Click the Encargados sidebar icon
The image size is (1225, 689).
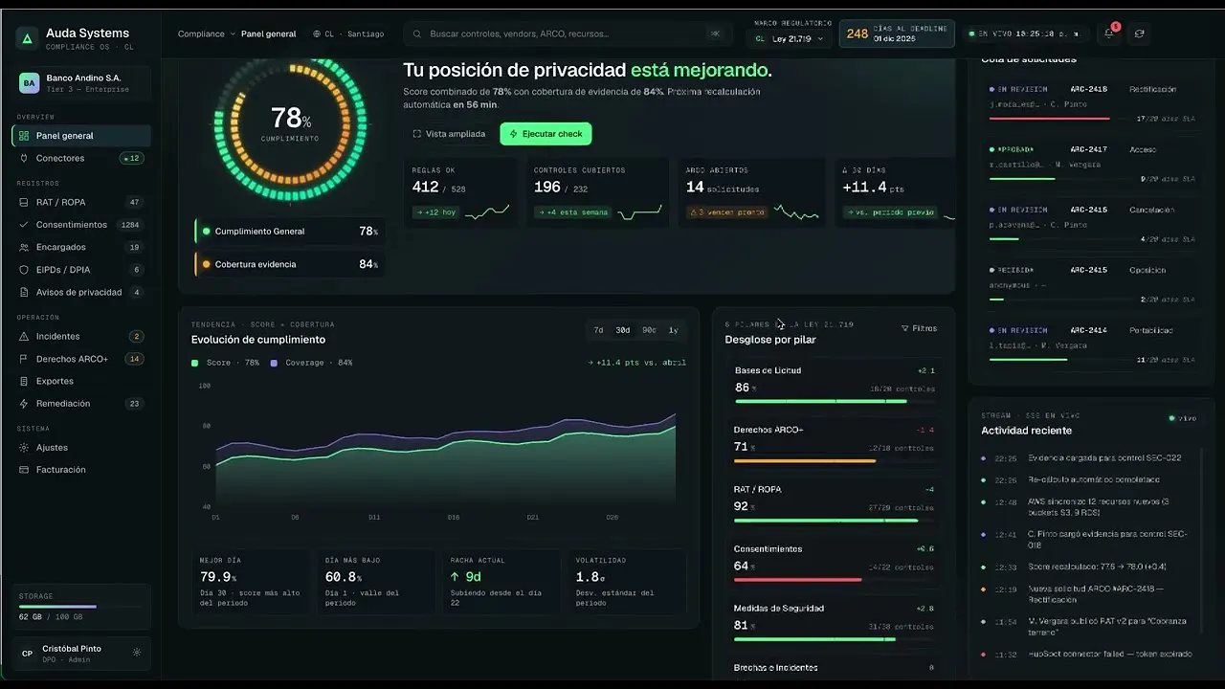pyautogui.click(x=25, y=247)
